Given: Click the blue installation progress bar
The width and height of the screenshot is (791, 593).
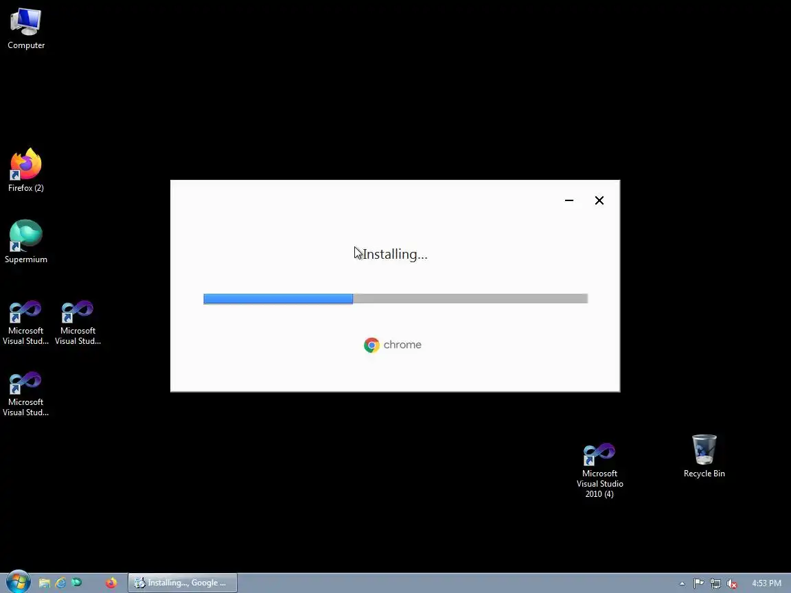Looking at the screenshot, I should tap(278, 299).
